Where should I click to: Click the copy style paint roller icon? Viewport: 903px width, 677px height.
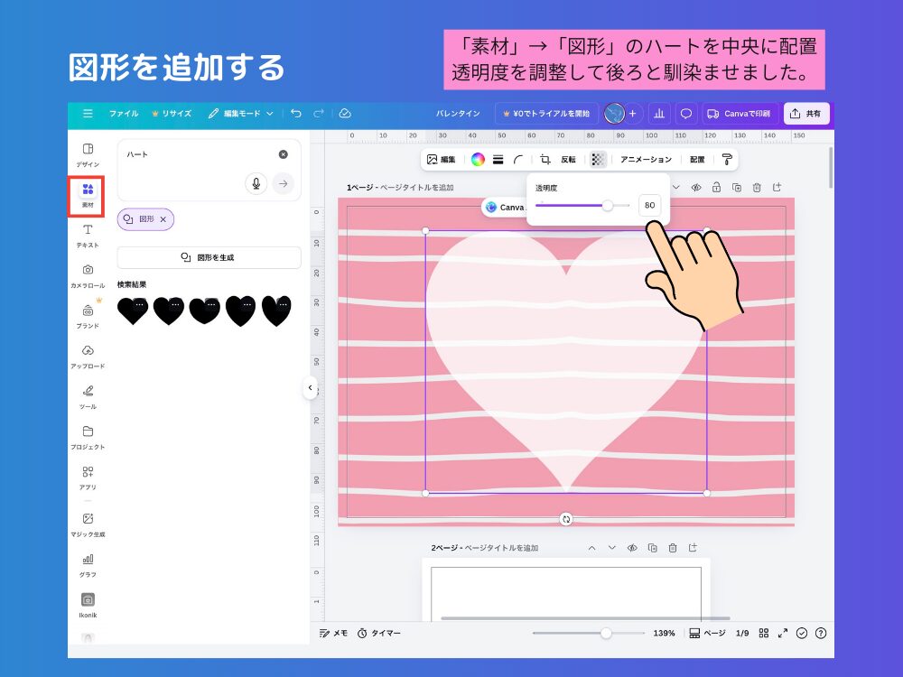point(727,159)
